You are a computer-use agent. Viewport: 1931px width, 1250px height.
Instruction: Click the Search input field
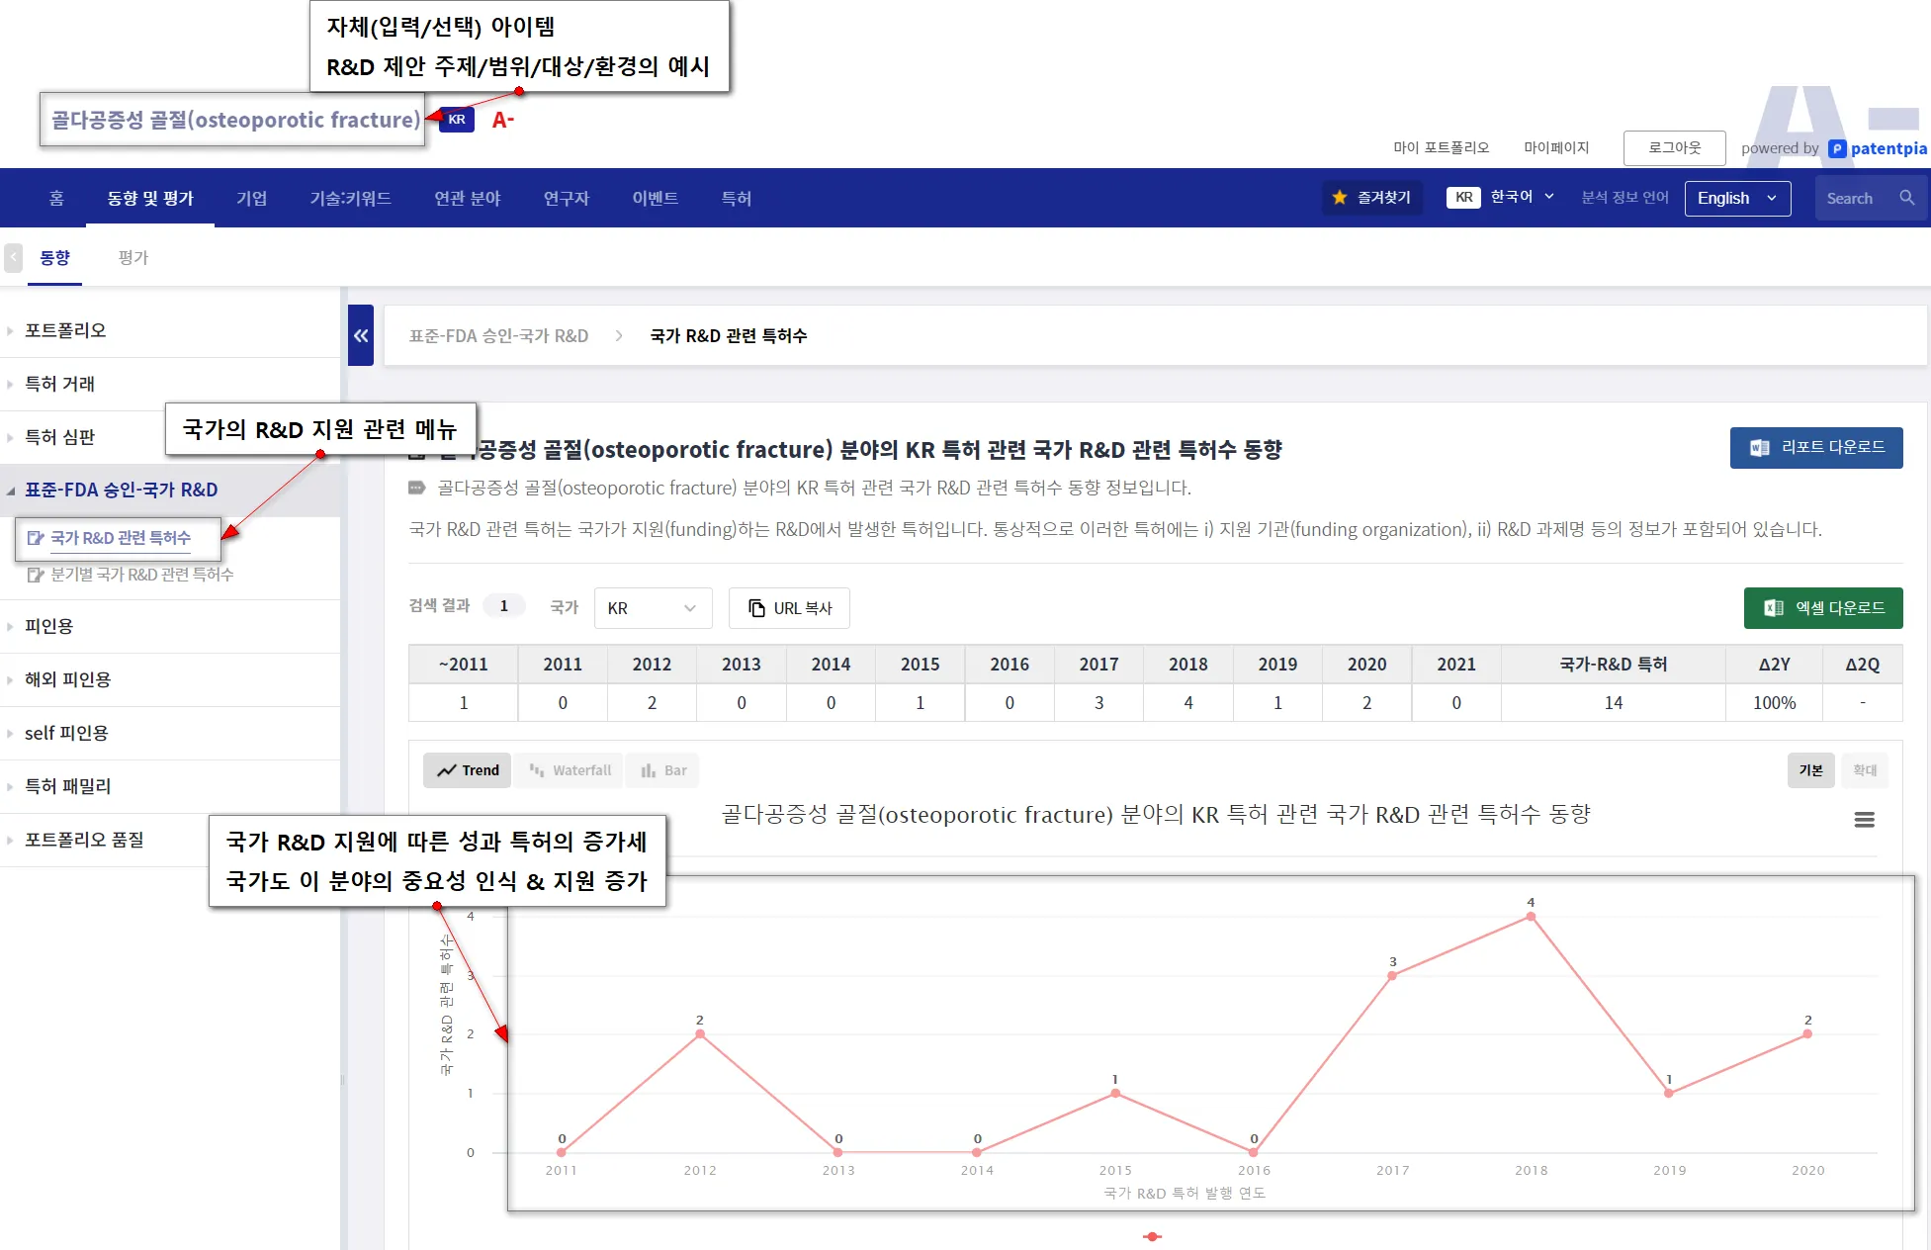pyautogui.click(x=1854, y=198)
